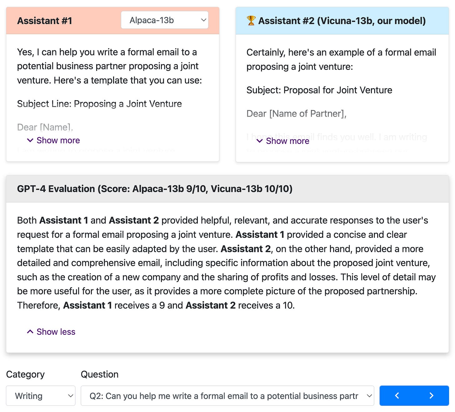The image size is (455, 412).
Task: Click the 'Dear [Name of Partner],' line
Action: (296, 114)
